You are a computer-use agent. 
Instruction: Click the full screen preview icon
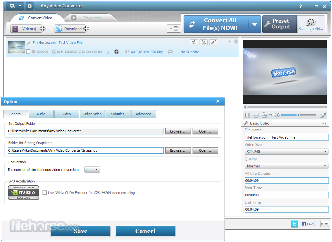tap(323, 115)
